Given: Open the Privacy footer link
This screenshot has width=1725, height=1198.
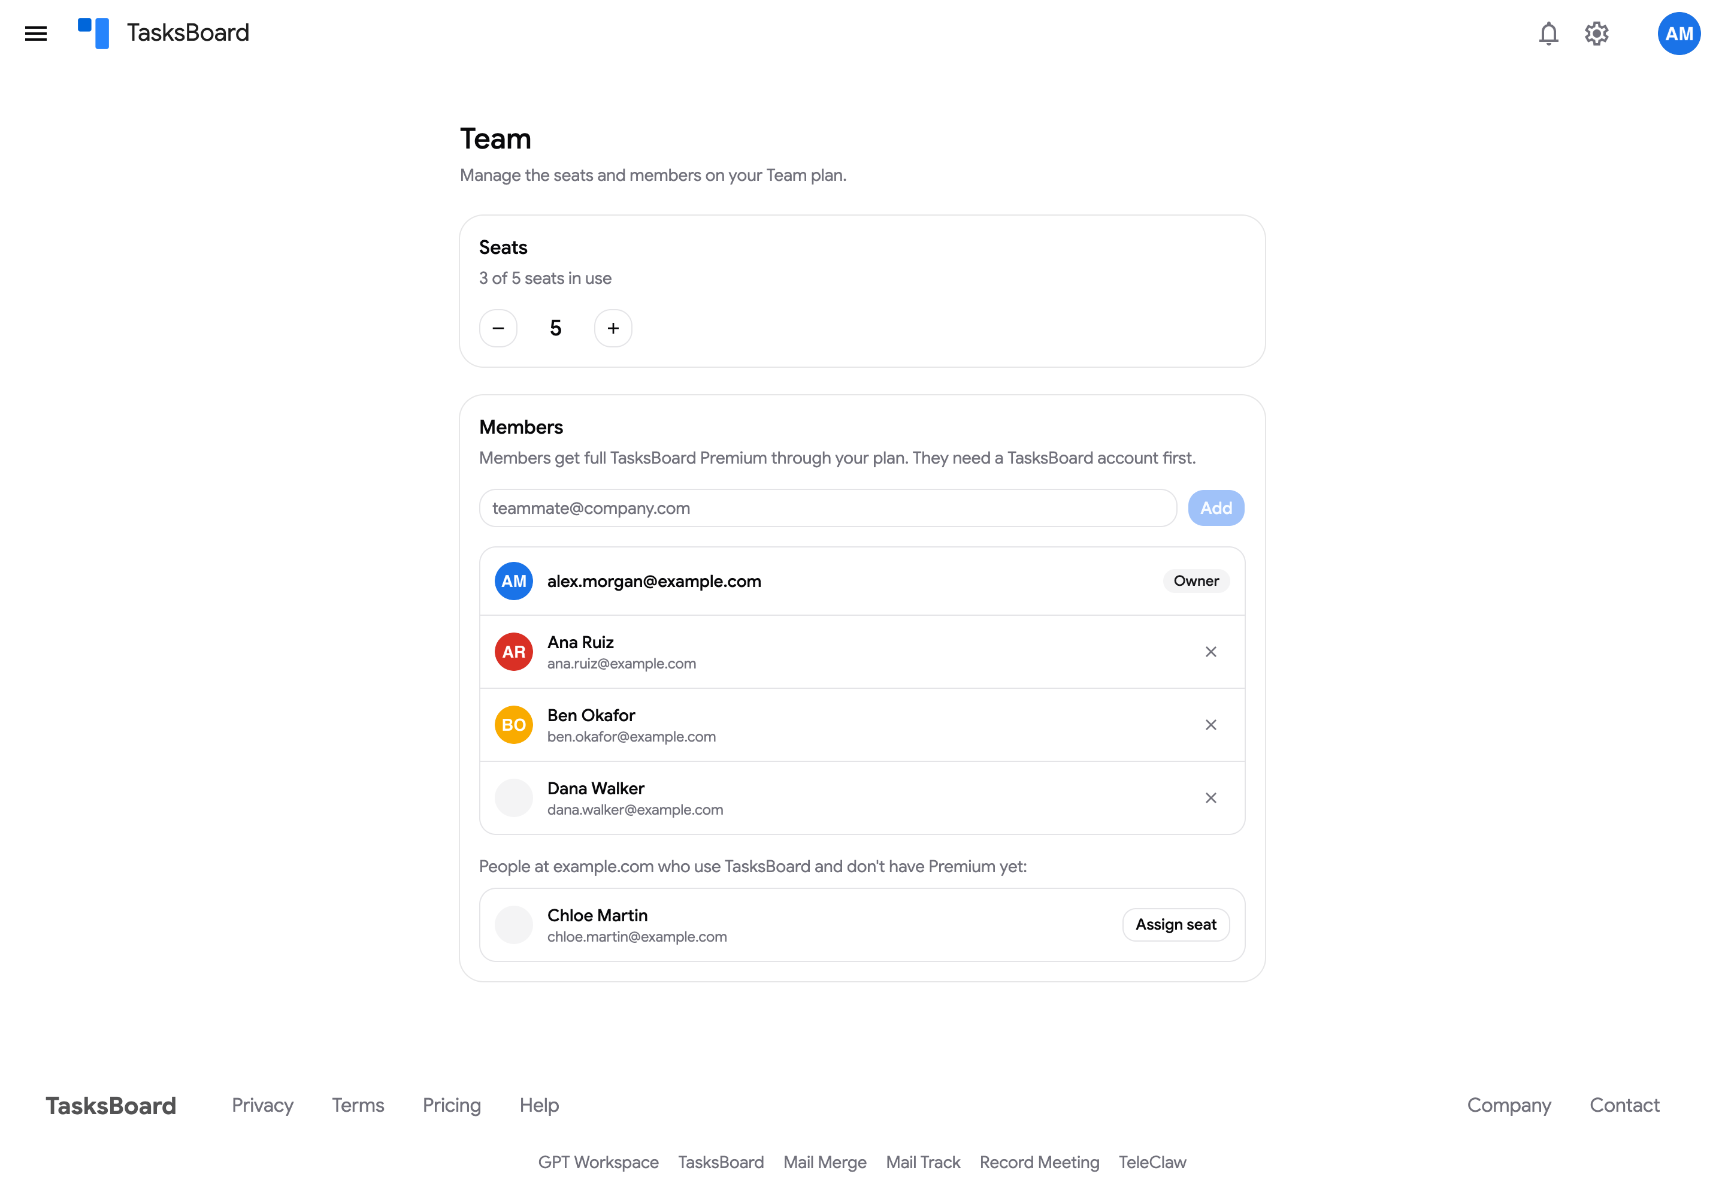Looking at the screenshot, I should coord(262,1105).
